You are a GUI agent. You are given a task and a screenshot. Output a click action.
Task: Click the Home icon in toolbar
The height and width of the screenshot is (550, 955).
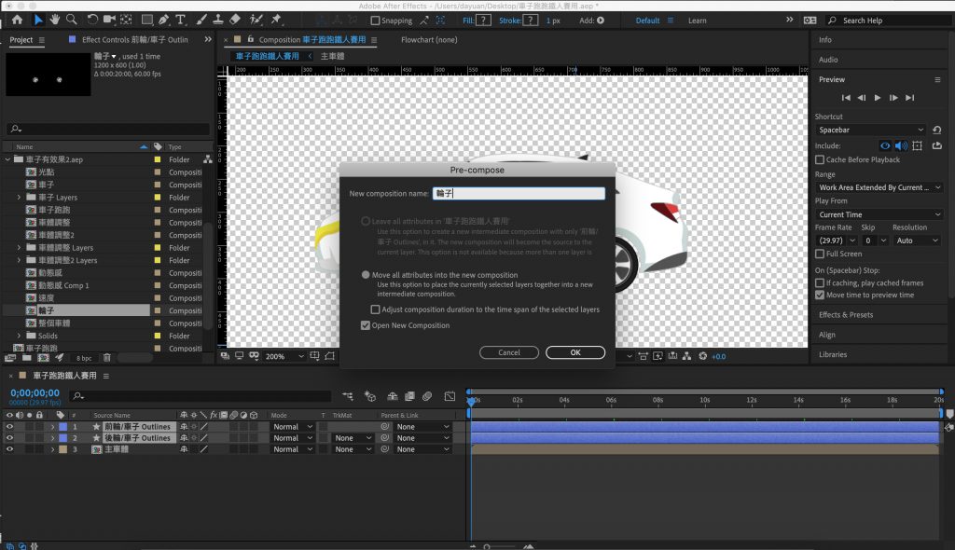[x=17, y=20]
